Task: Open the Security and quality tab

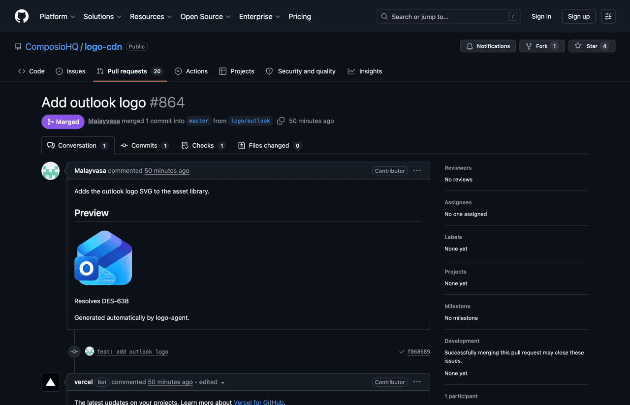Action: pyautogui.click(x=301, y=71)
